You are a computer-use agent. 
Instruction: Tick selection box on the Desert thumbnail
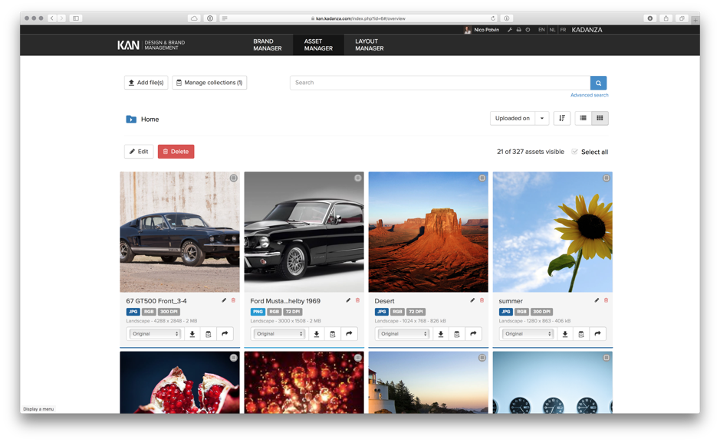coord(482,178)
